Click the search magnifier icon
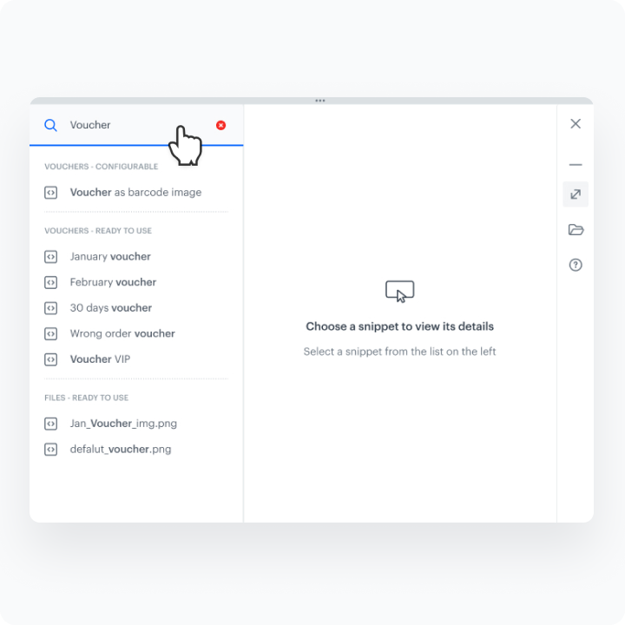This screenshot has width=625, height=625. click(x=51, y=125)
